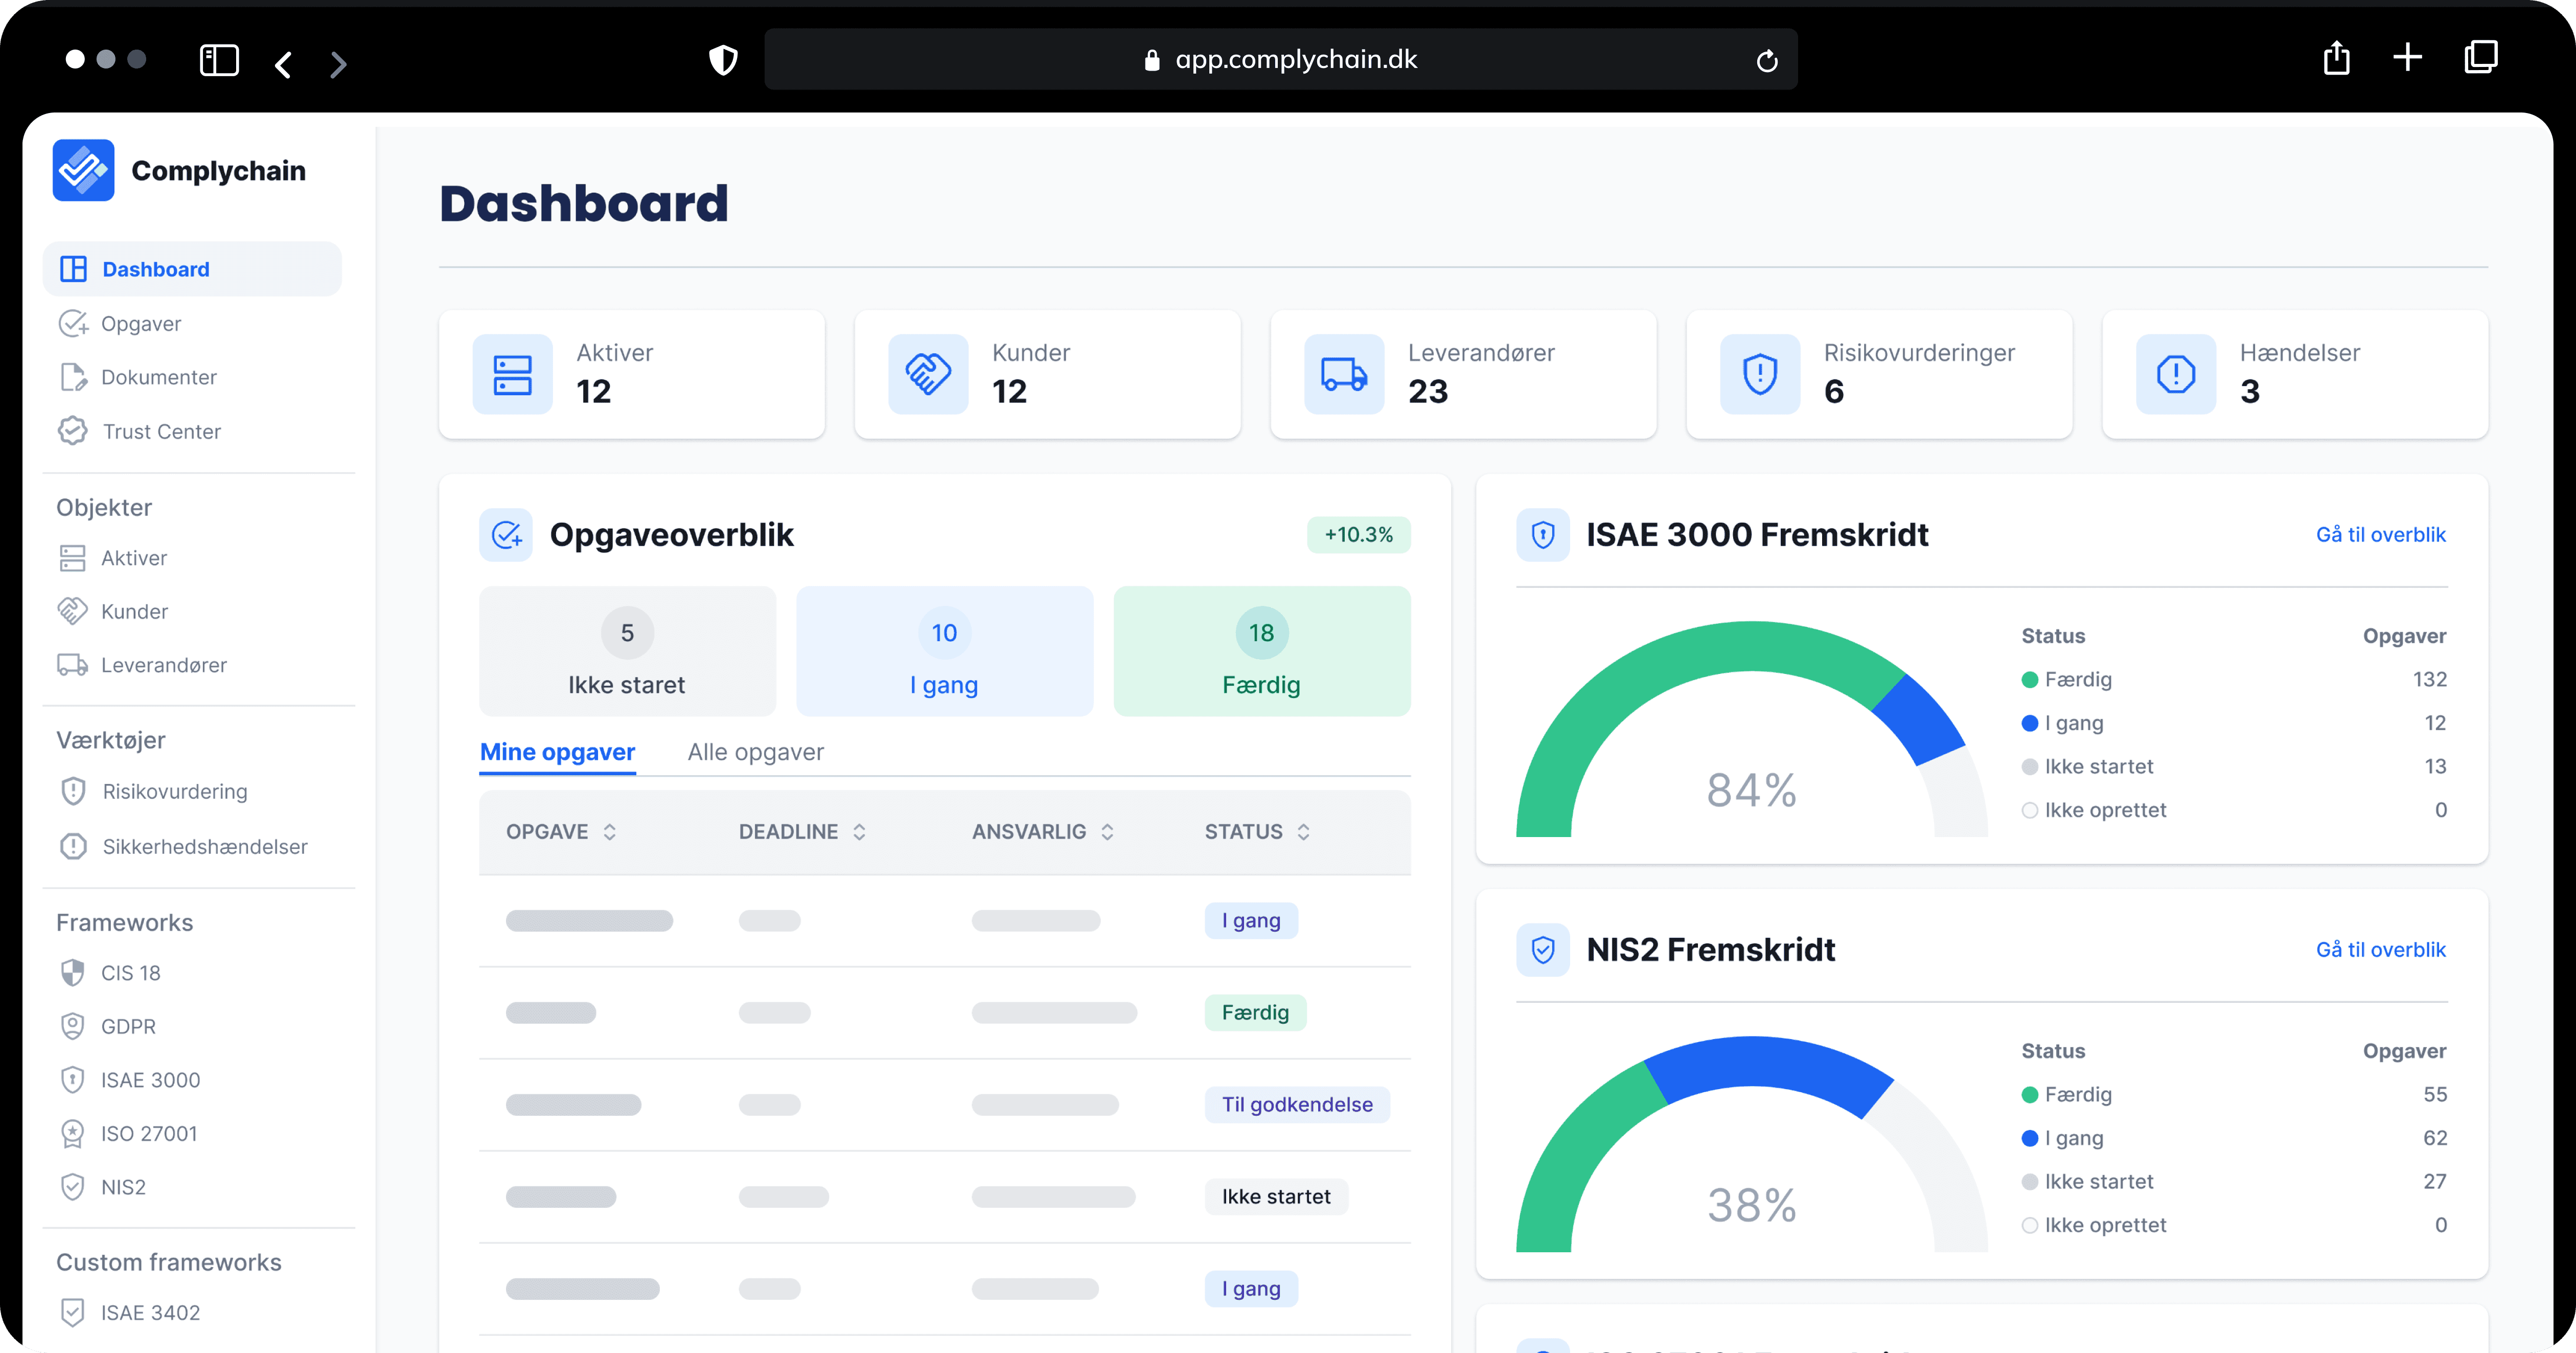Open the Hændelser 3 summary card

pos(2295,374)
